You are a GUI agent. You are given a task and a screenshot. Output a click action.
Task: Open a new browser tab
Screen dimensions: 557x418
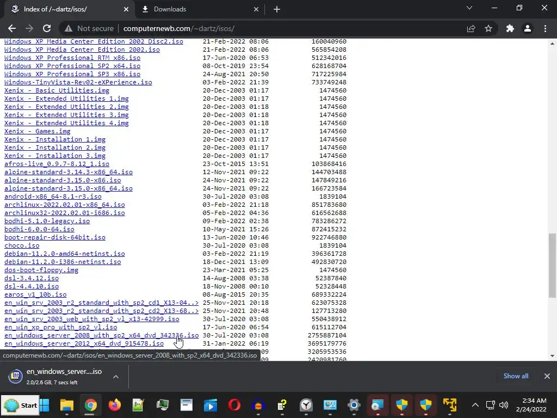click(277, 9)
